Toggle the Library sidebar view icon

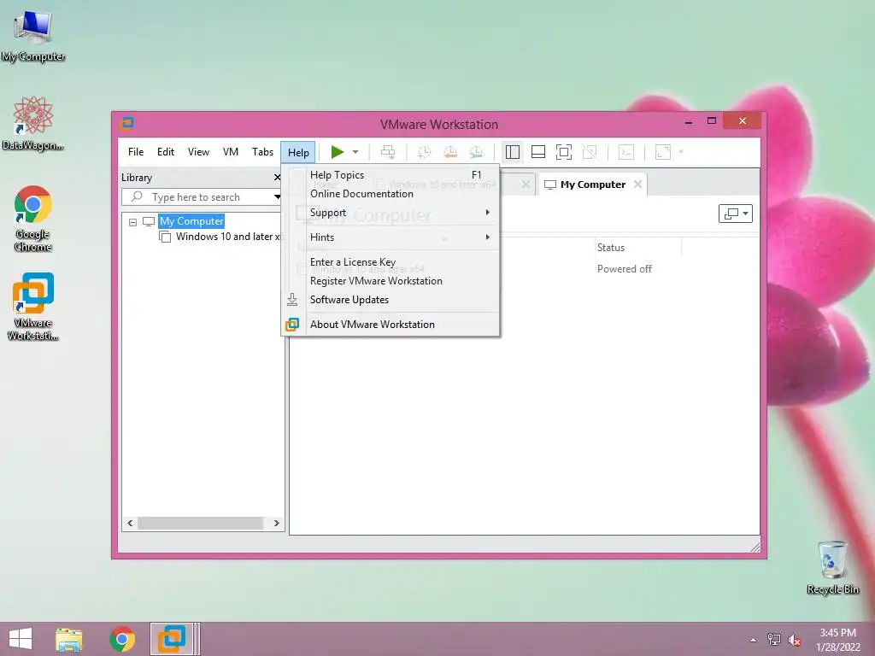pyautogui.click(x=513, y=152)
